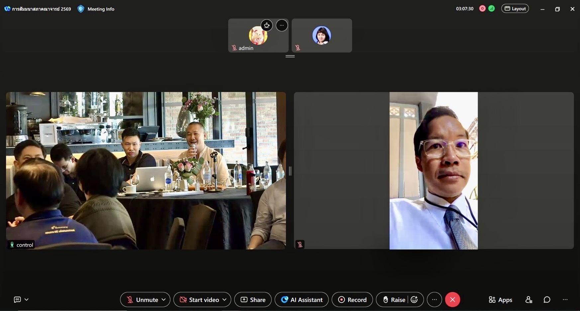Open the participants panel icon
The image size is (580, 311).
[x=529, y=300]
